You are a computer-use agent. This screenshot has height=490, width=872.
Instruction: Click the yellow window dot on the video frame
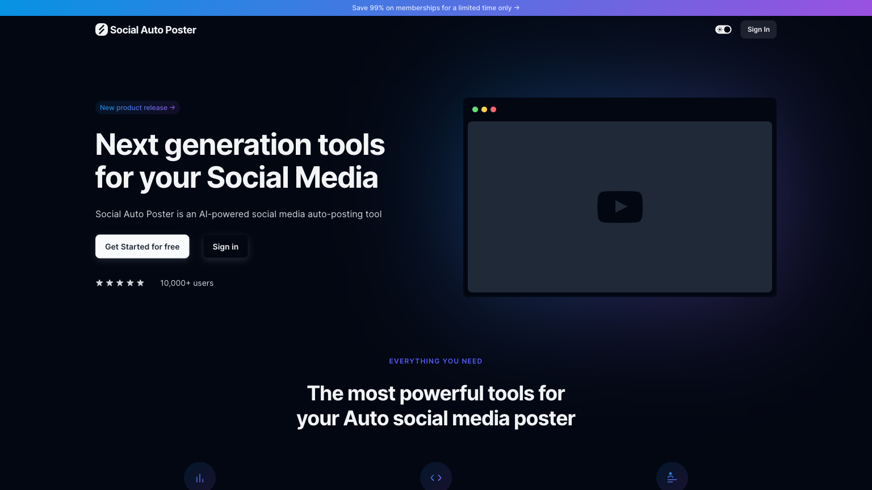point(484,109)
